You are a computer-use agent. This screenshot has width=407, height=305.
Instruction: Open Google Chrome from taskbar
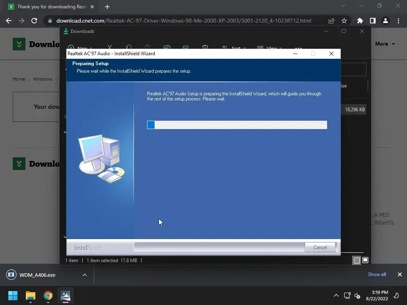click(x=48, y=295)
